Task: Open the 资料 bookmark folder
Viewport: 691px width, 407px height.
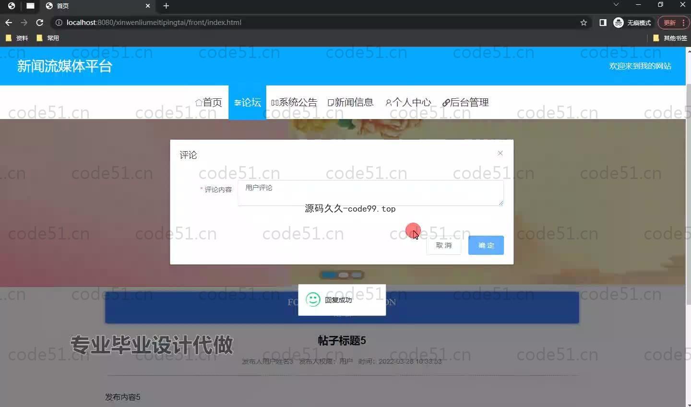Action: pyautogui.click(x=17, y=38)
